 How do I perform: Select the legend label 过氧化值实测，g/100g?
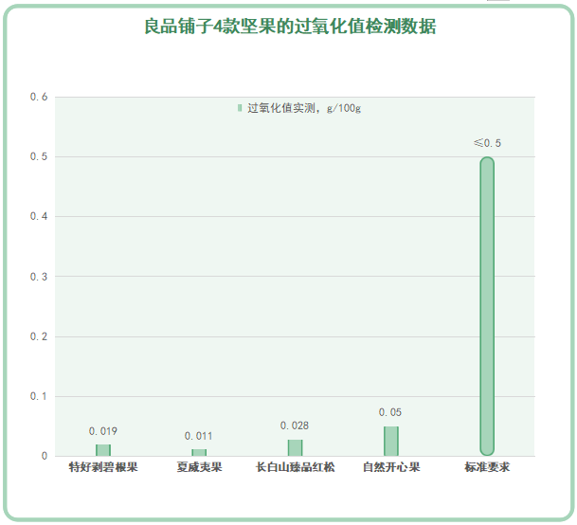[304, 108]
